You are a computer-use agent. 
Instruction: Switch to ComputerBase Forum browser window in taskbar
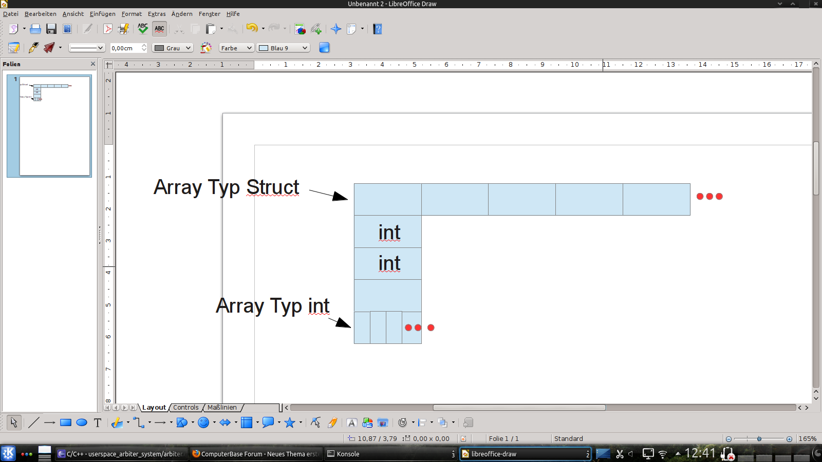(256, 454)
